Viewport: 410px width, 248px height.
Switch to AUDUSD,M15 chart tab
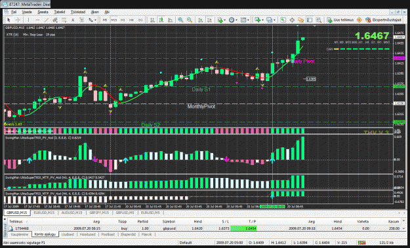coord(72,213)
